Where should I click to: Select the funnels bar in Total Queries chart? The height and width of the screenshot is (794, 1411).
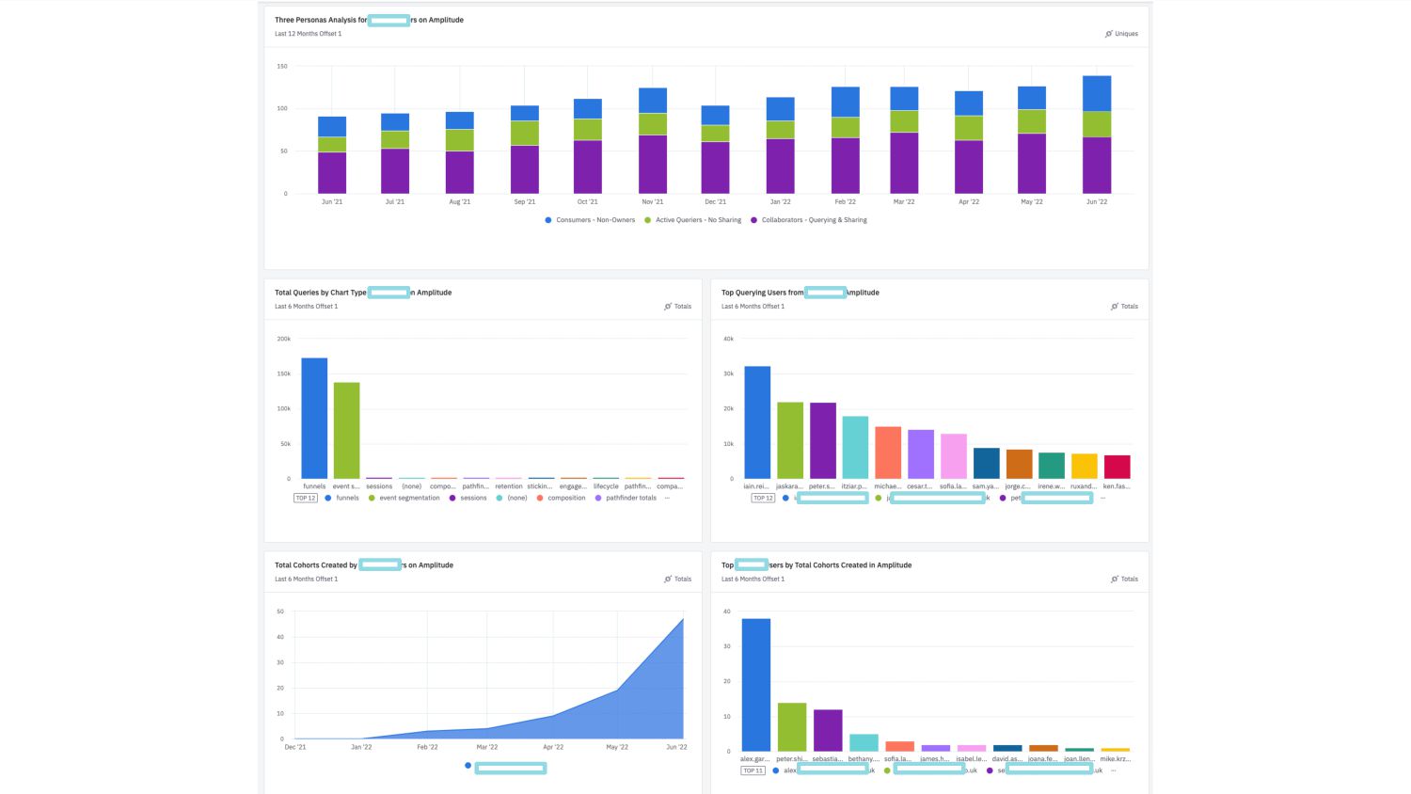(x=314, y=418)
